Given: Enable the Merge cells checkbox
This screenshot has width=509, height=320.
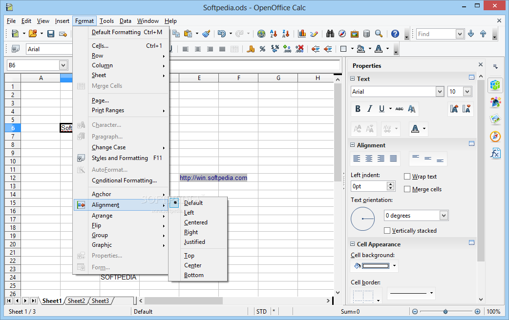Looking at the screenshot, I should (407, 189).
